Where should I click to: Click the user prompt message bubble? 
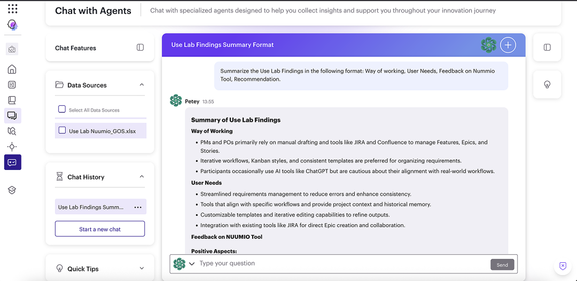(x=361, y=75)
